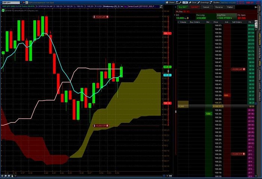This screenshot has height=179, width=262.
Task: Click price 168.57 in the ladder
Action: (x=218, y=25)
